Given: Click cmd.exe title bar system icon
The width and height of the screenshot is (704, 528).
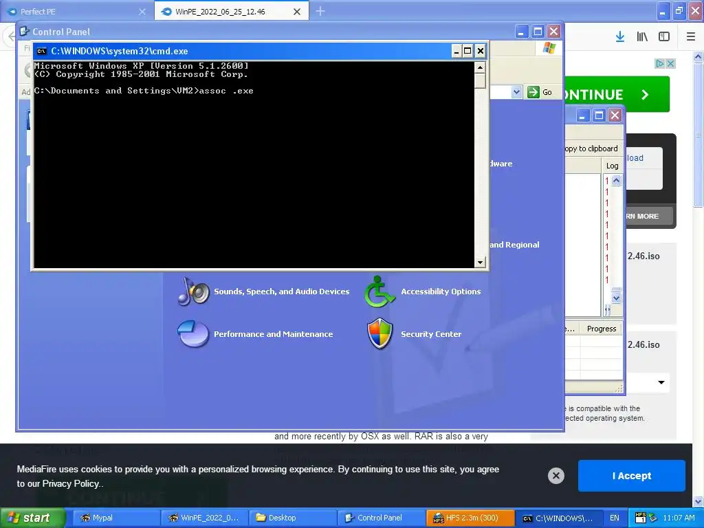Looking at the screenshot, I should pos(42,51).
